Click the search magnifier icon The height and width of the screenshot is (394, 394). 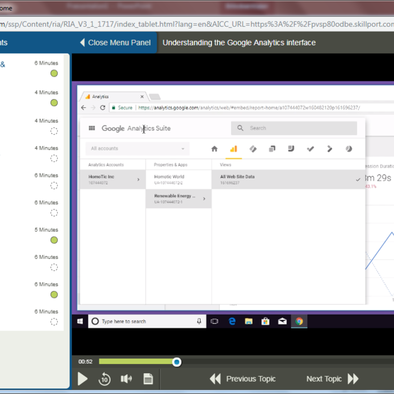(x=240, y=128)
